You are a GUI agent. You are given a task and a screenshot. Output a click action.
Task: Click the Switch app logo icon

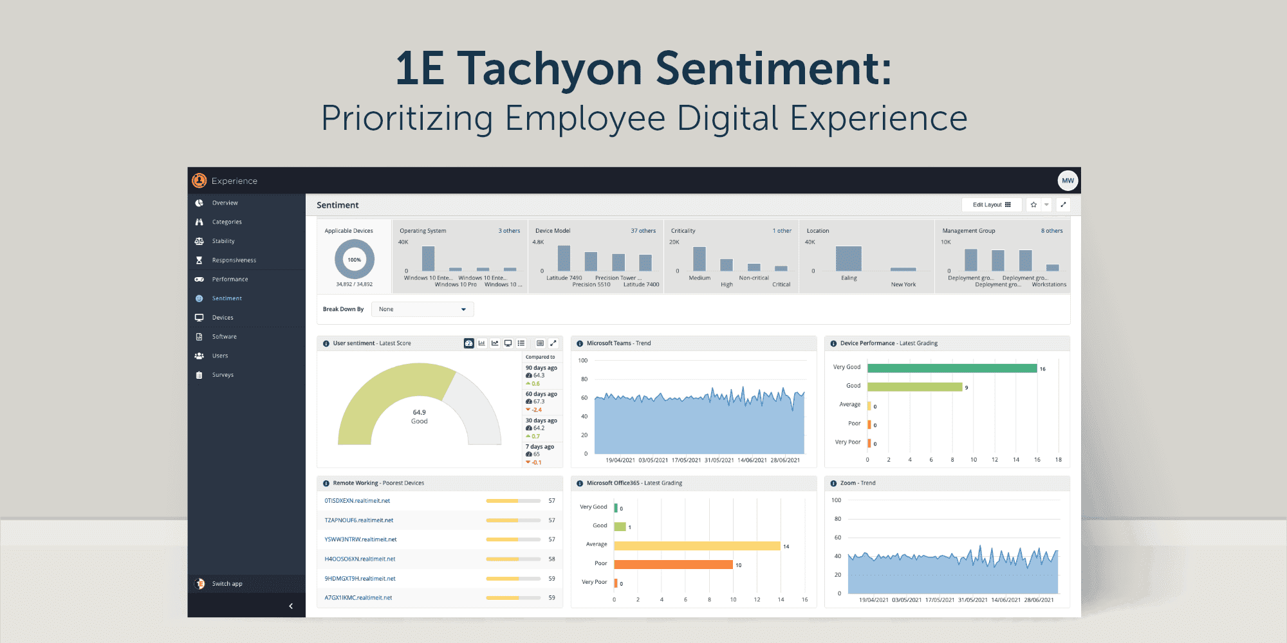199,584
